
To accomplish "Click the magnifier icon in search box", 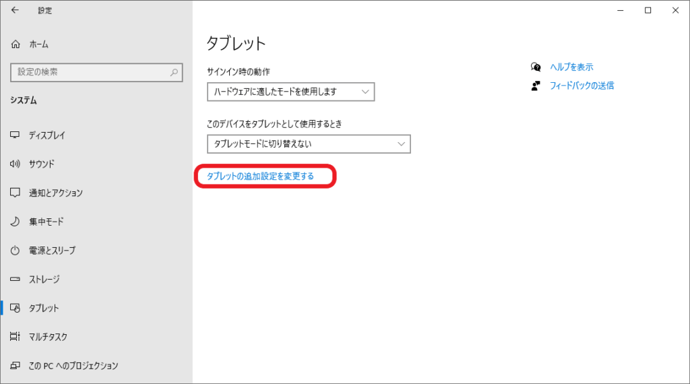I will pos(174,72).
